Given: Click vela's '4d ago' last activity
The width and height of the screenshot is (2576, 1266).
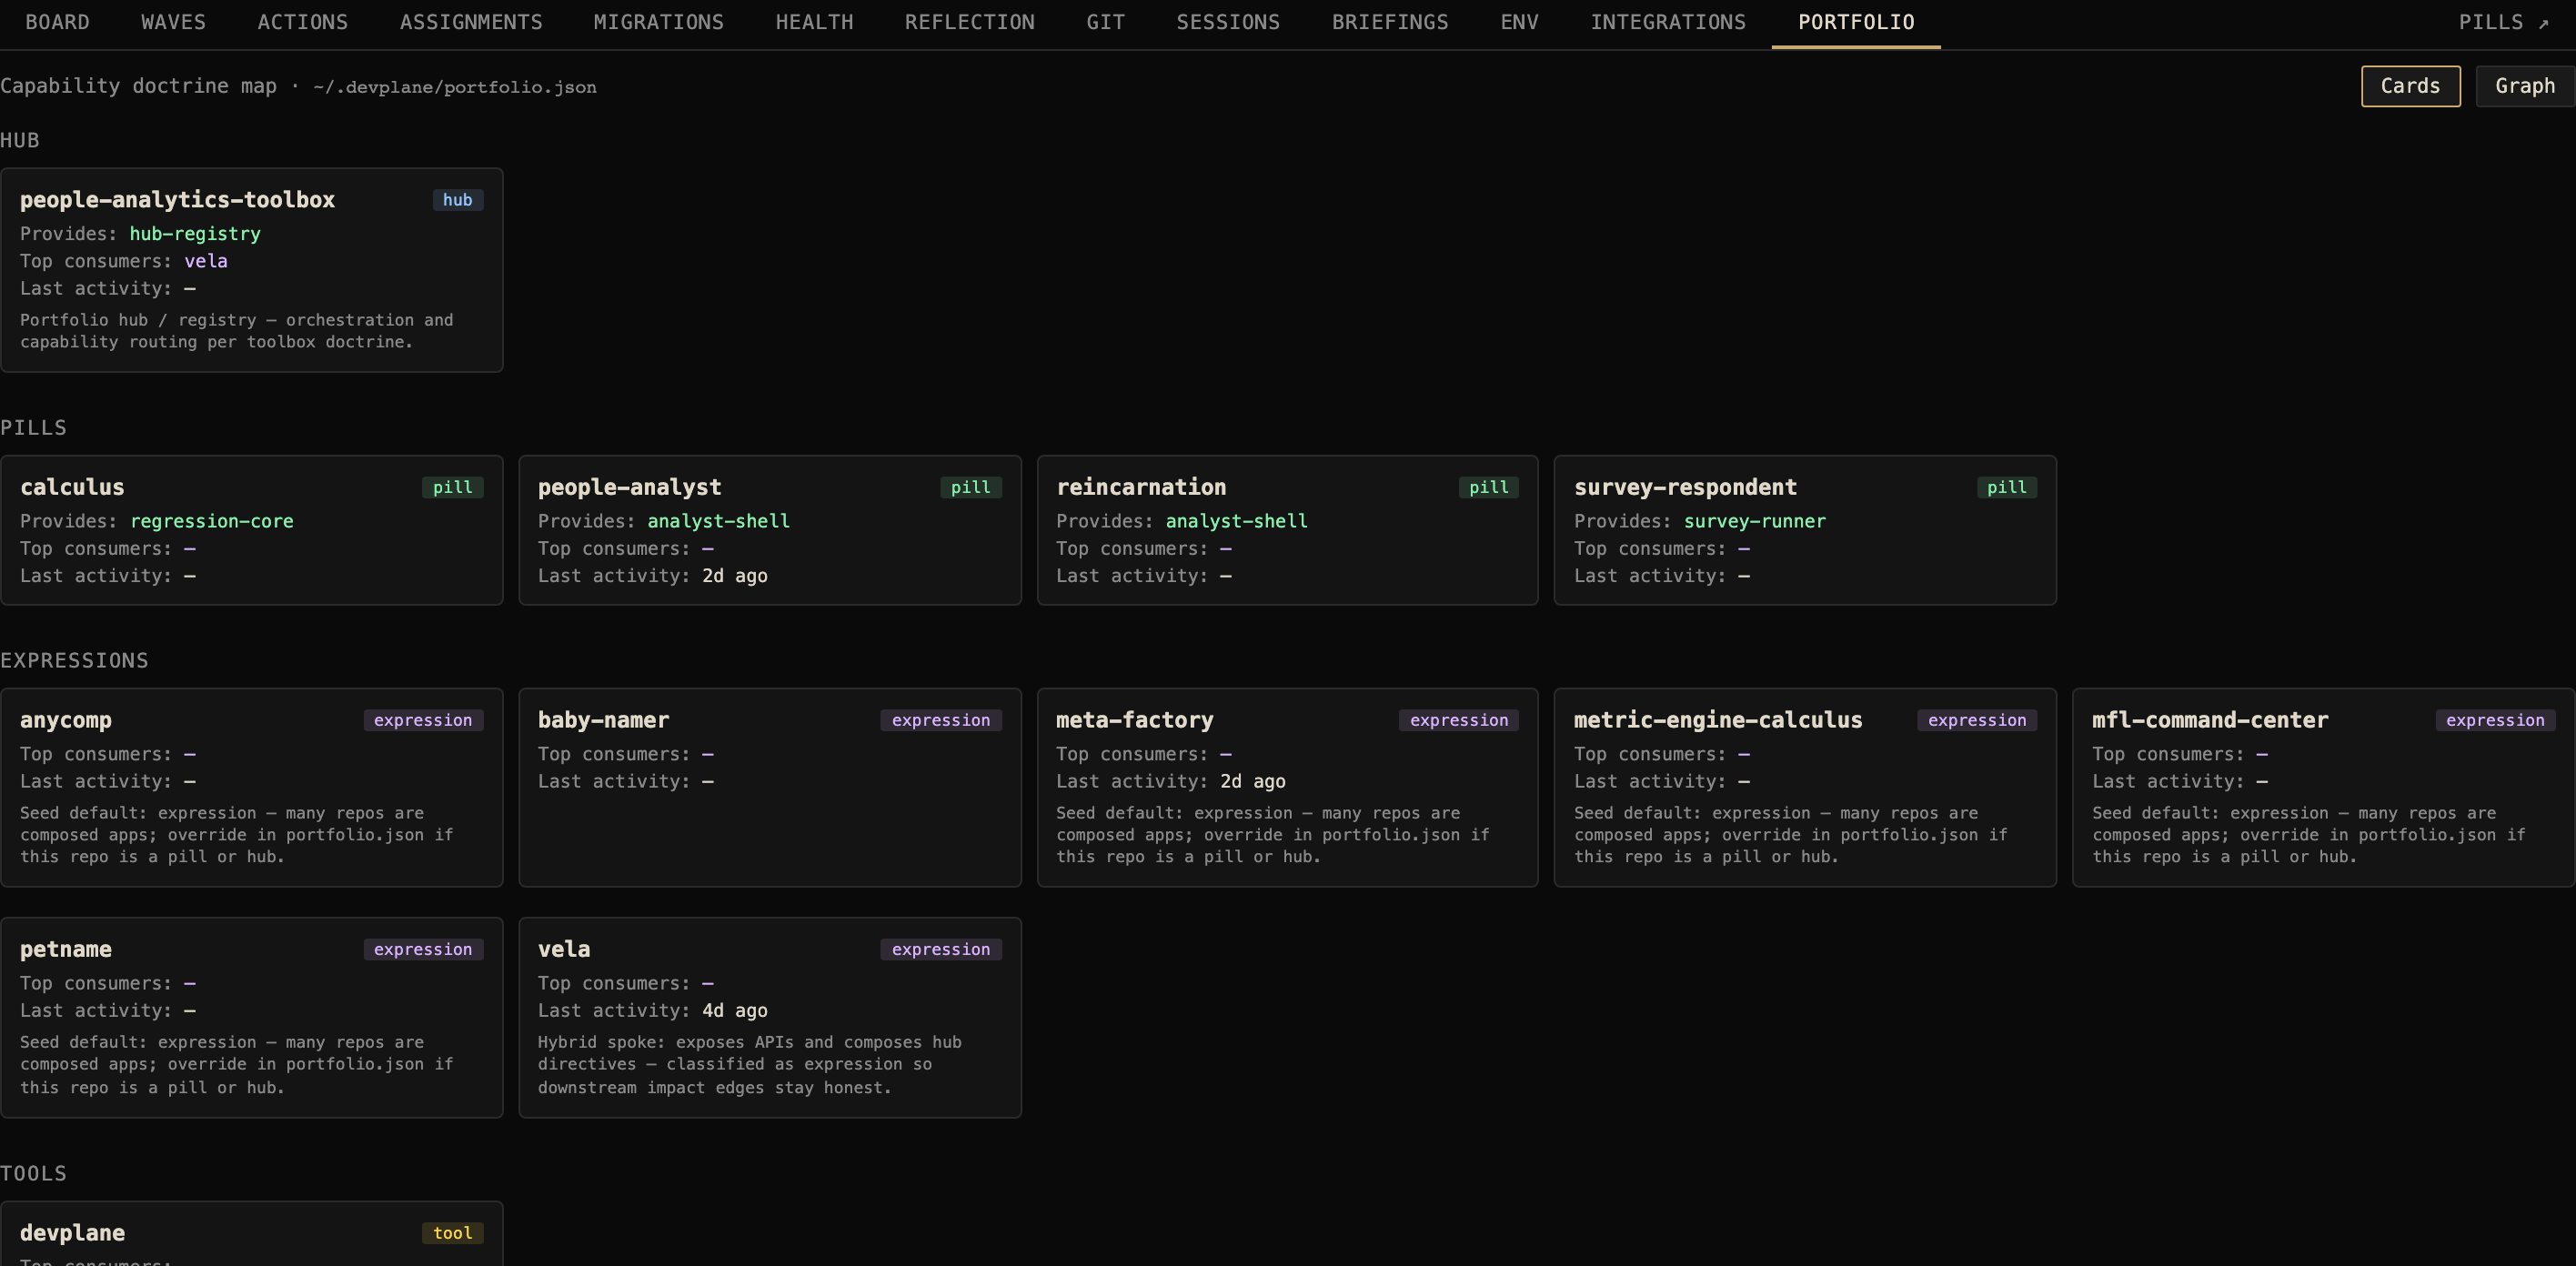Looking at the screenshot, I should [x=734, y=1011].
